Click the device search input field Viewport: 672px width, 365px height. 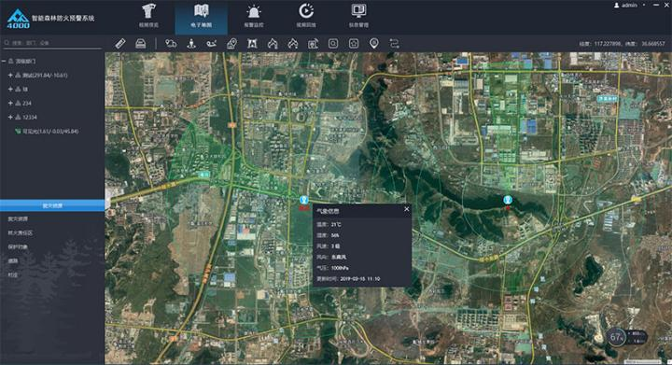(x=52, y=43)
